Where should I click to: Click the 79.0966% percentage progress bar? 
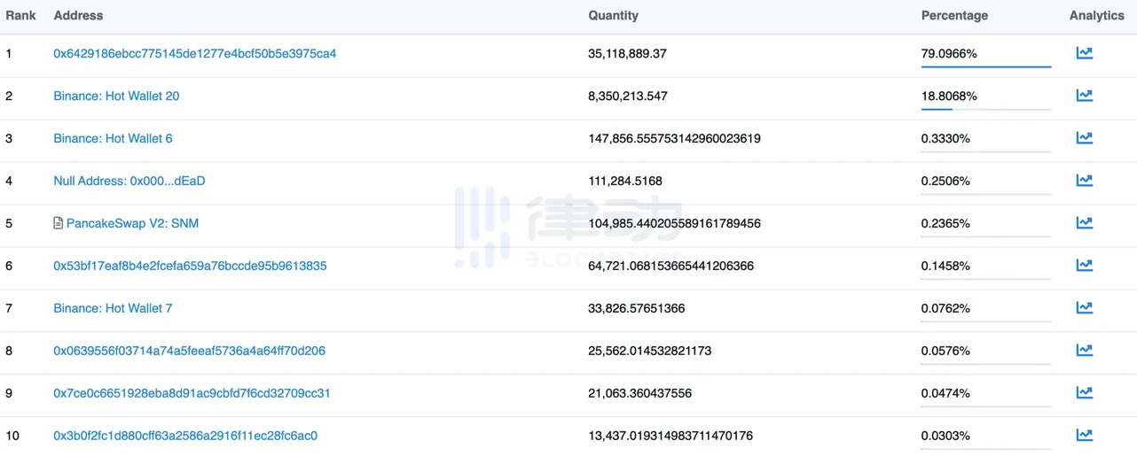coord(986,66)
